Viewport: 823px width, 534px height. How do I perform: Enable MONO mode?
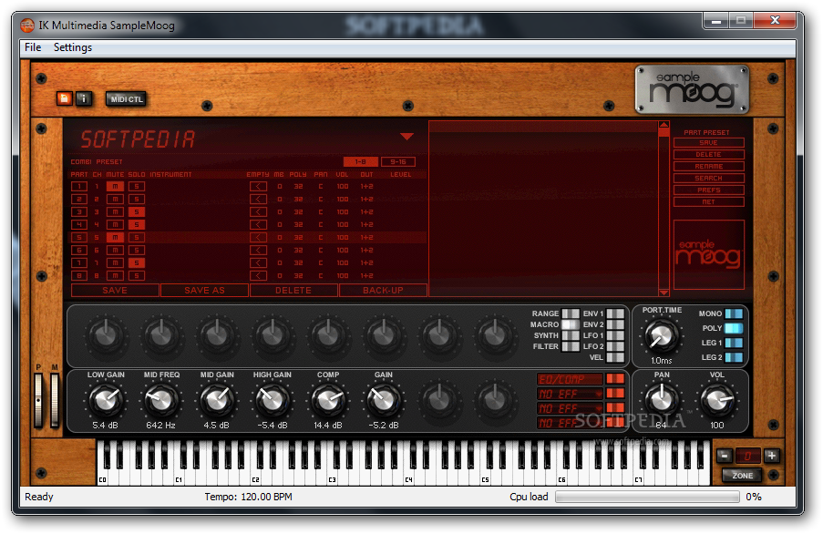point(734,313)
